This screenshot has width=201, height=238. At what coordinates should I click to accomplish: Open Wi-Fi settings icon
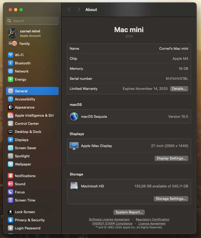[x=11, y=55]
